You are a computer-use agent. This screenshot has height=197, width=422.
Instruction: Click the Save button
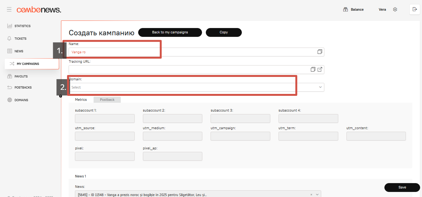(402, 187)
